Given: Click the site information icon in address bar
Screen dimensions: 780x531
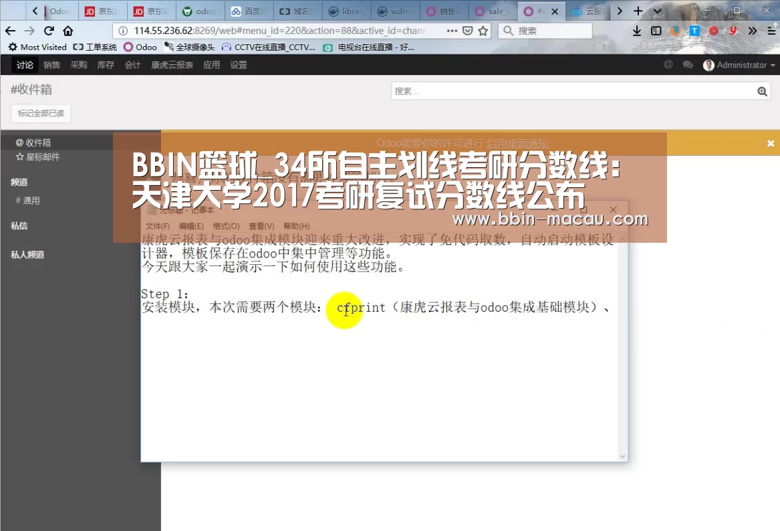Looking at the screenshot, I should tap(123, 31).
